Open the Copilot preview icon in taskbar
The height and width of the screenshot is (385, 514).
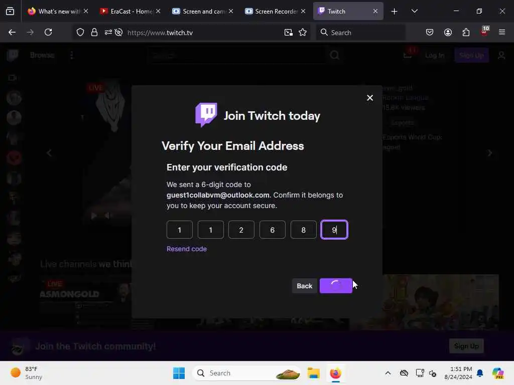click(x=497, y=373)
